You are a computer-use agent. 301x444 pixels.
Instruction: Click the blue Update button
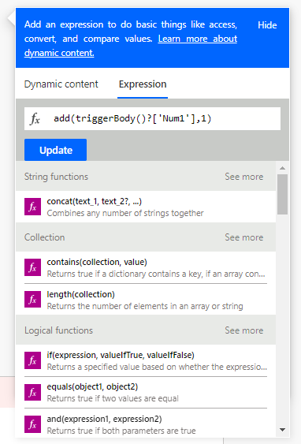tap(55, 150)
